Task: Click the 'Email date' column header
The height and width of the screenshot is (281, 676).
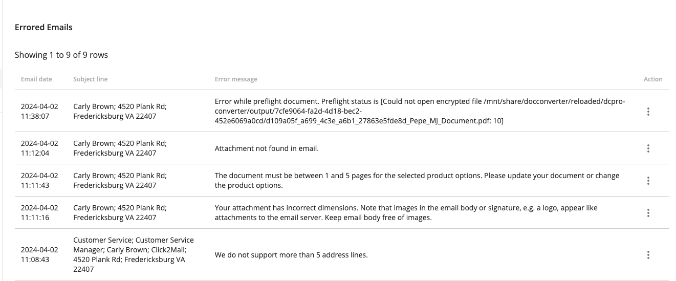Action: (36, 79)
